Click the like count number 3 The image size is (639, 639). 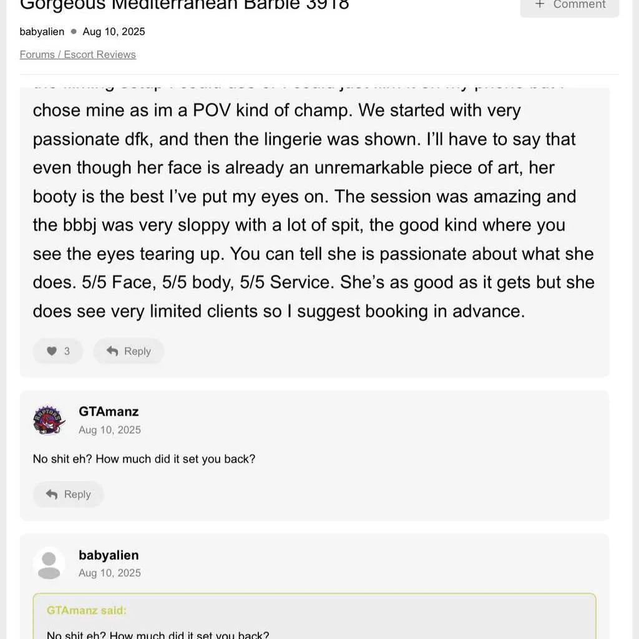(67, 351)
